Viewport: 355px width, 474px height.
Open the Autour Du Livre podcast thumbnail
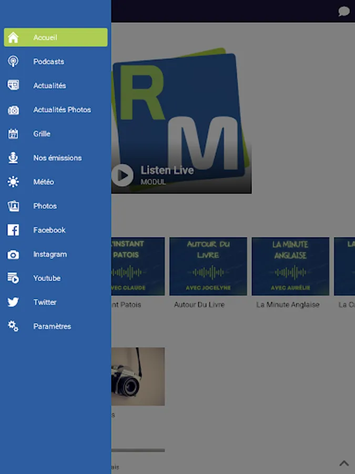click(208, 266)
